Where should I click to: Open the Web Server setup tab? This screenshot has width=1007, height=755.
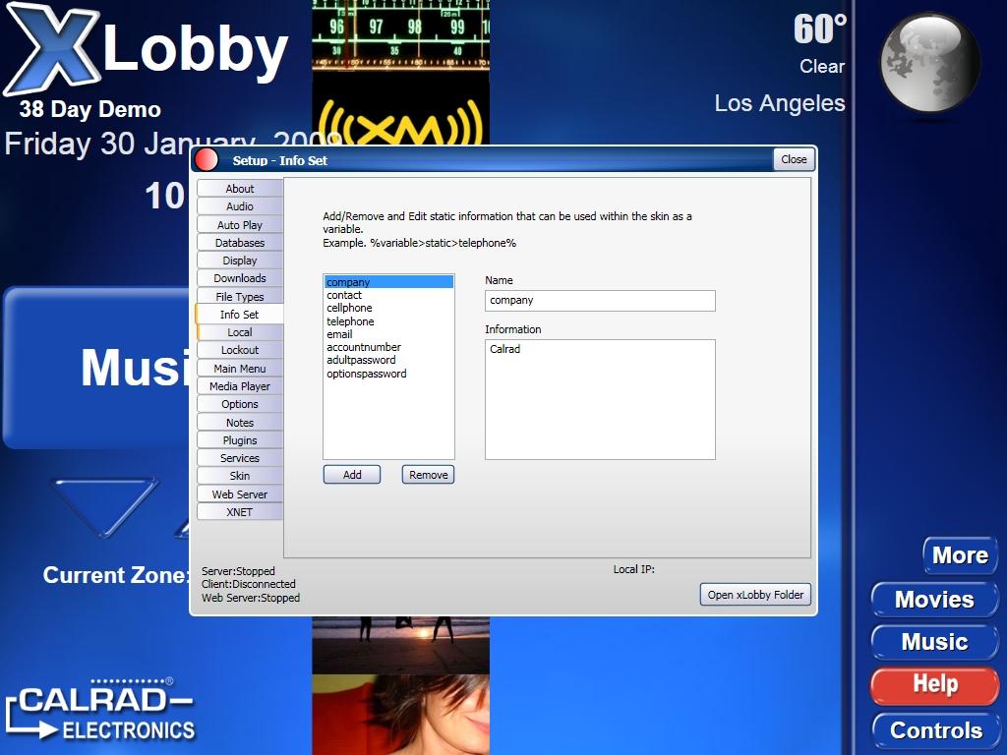pyautogui.click(x=240, y=494)
